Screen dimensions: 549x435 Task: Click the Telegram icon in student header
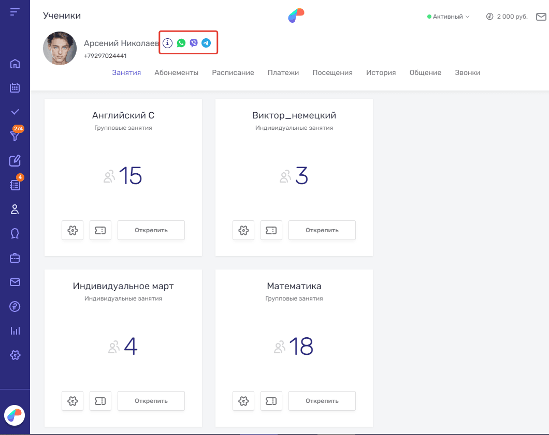(206, 43)
